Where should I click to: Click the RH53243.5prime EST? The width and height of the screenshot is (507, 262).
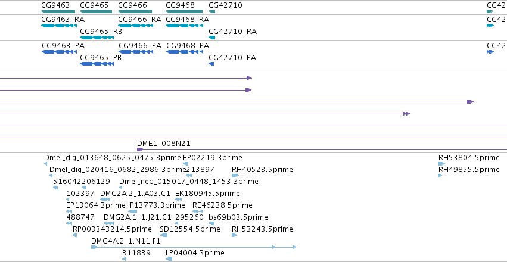[235, 236]
